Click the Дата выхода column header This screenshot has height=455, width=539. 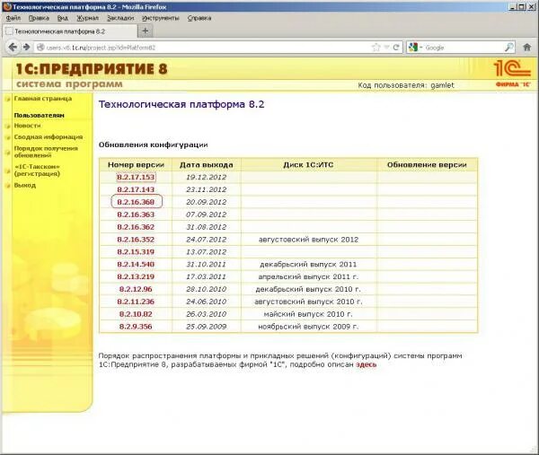point(207,165)
